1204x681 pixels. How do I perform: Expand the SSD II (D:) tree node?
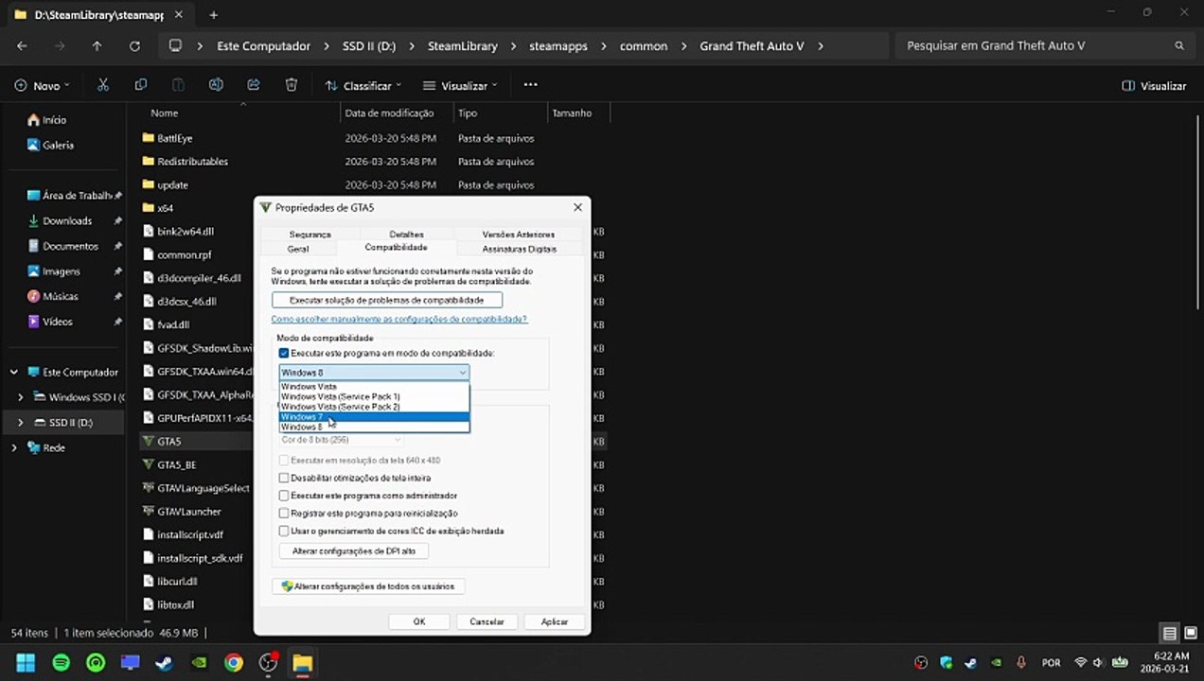click(21, 423)
